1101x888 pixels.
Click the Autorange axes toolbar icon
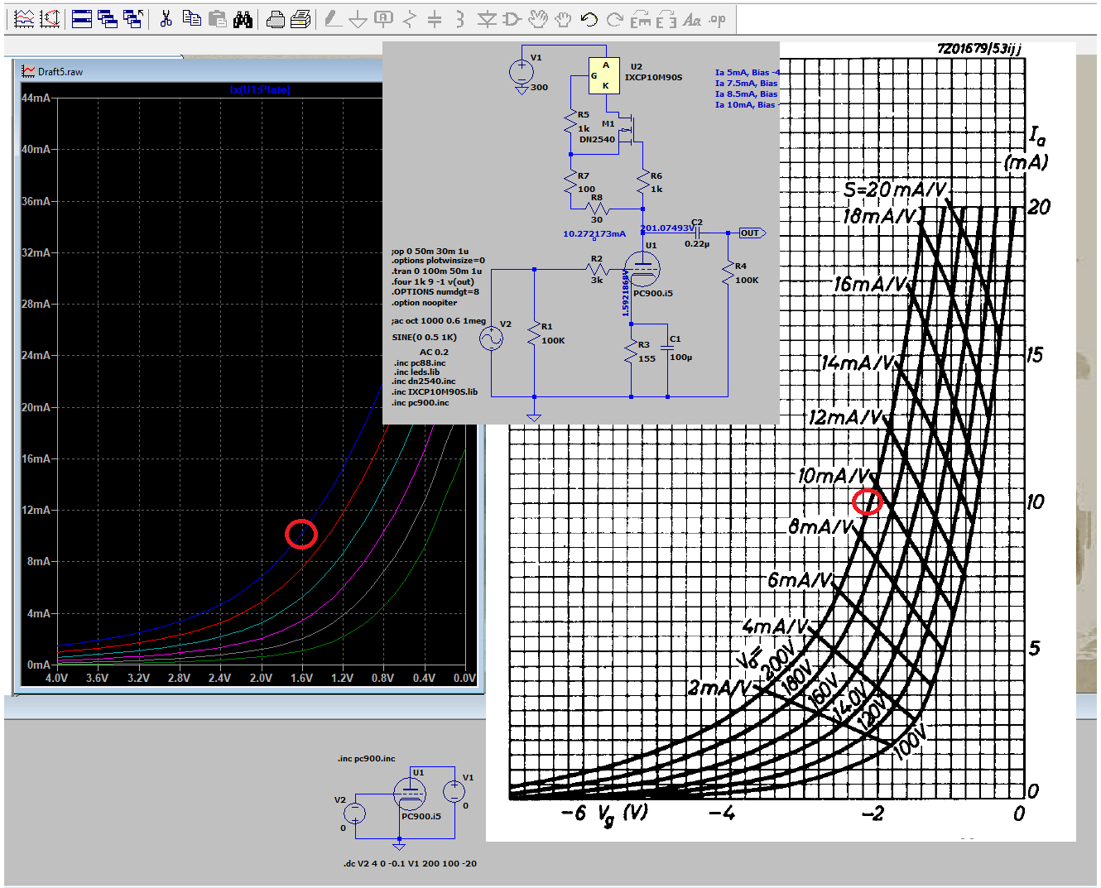(x=50, y=18)
